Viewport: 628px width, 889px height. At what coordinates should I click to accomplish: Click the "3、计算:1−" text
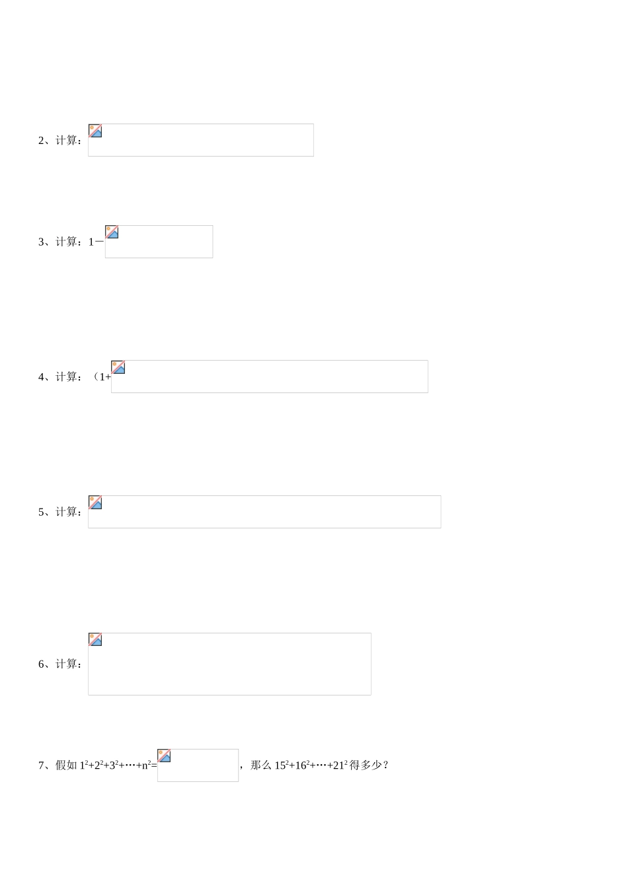pos(70,242)
